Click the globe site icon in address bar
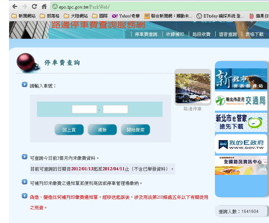Viewport: 269px width, 223px height. click(x=55, y=7)
